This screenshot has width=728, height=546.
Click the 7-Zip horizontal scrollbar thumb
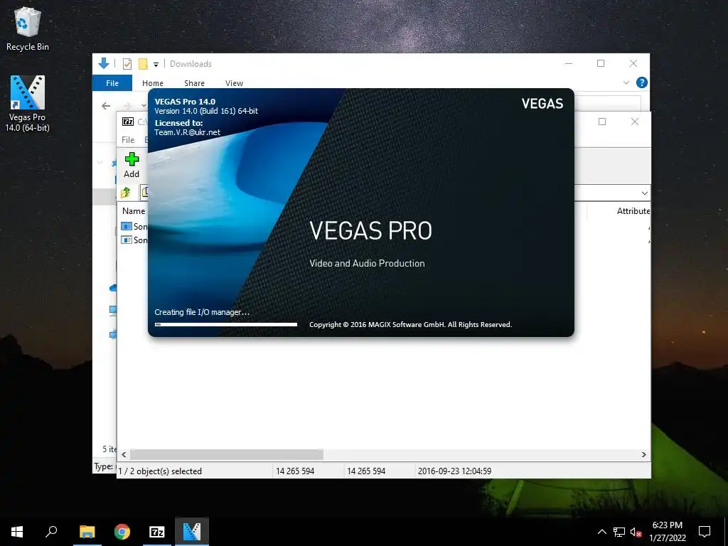[x=227, y=454]
